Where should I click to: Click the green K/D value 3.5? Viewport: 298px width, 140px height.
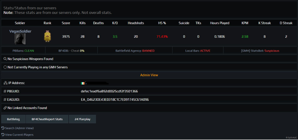(x=115, y=37)
